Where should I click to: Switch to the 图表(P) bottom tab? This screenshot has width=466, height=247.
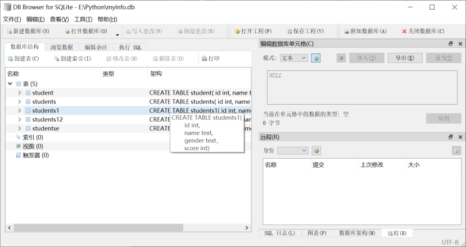[317, 233]
